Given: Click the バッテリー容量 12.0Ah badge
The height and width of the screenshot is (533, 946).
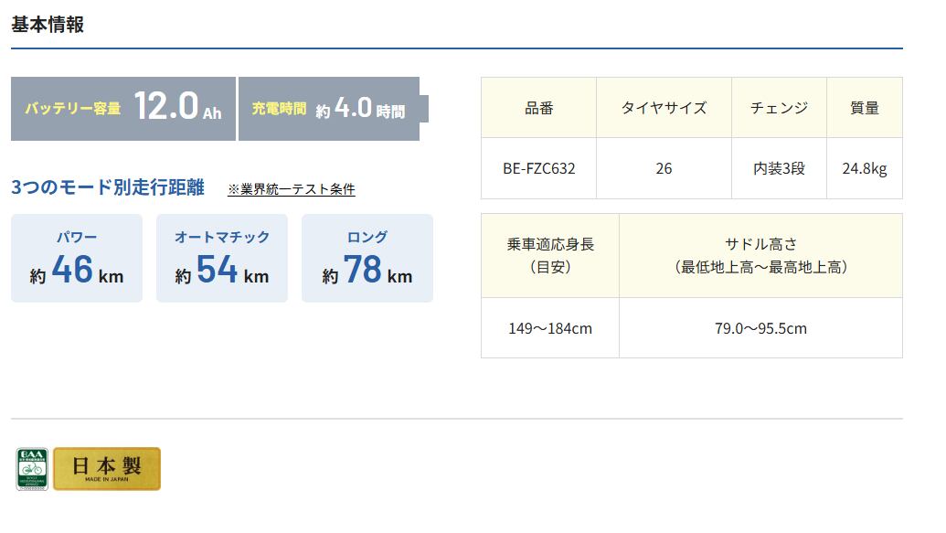Looking at the screenshot, I should tap(123, 109).
